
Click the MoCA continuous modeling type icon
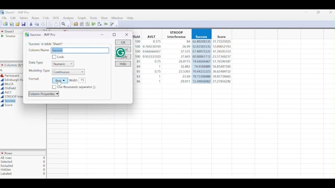[2, 84]
